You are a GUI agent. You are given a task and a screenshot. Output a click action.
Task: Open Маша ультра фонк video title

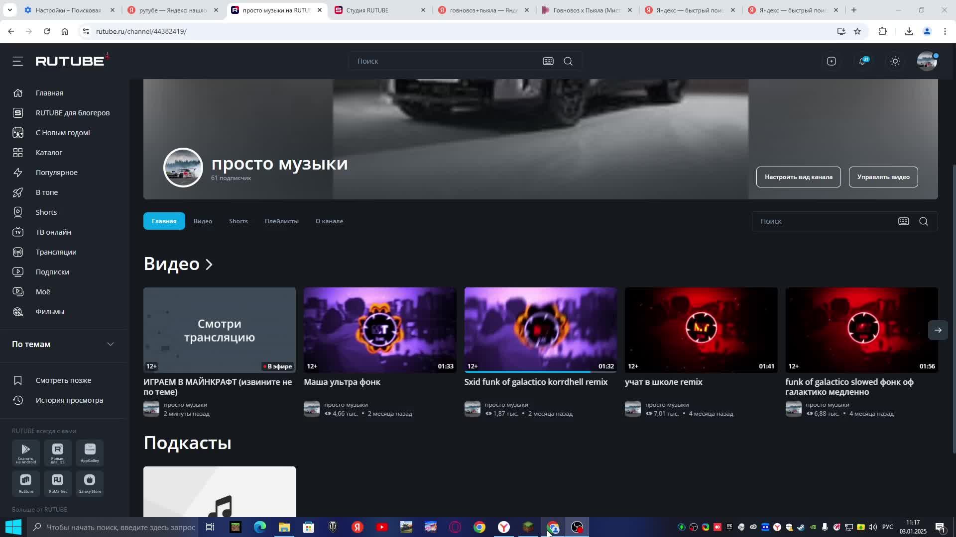(x=342, y=382)
